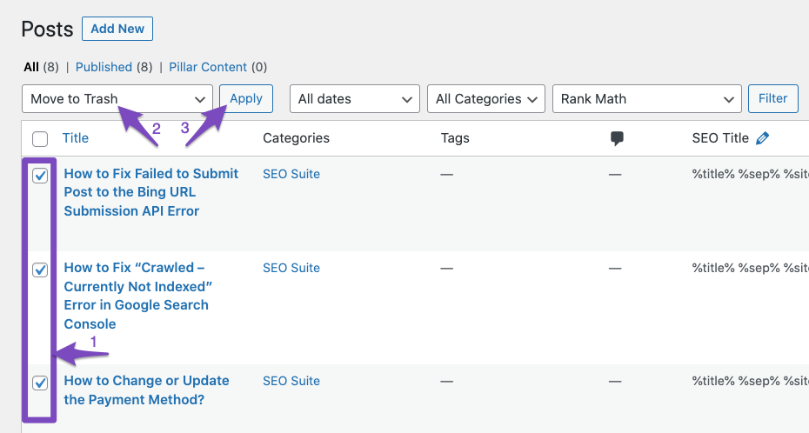Select the All posts view
Screen dimensions: 809x433
[x=31, y=67]
